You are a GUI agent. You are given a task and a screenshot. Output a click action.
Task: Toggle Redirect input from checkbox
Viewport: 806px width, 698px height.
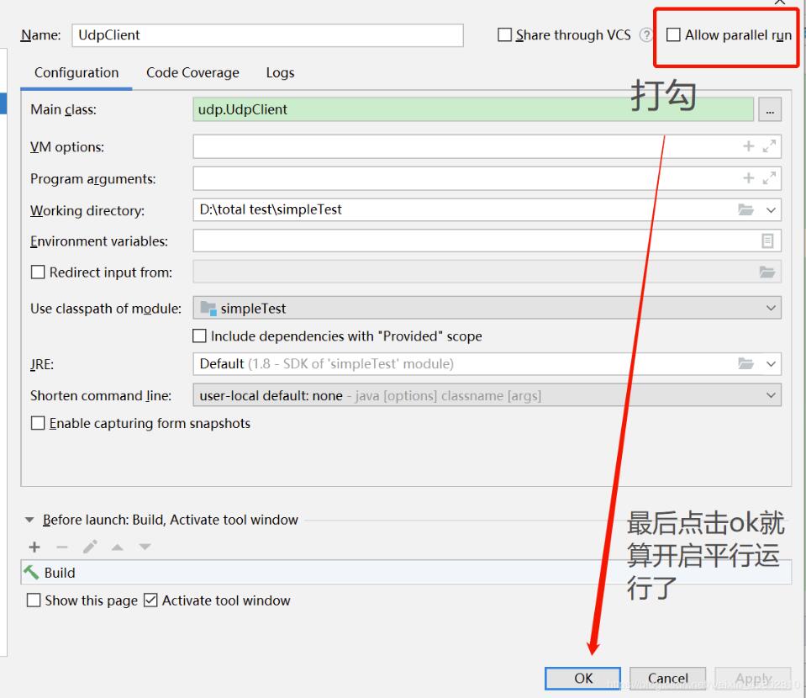38,272
